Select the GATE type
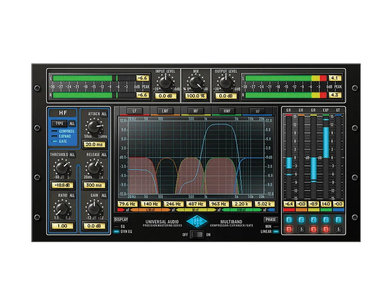392x308 pixels. point(60,141)
